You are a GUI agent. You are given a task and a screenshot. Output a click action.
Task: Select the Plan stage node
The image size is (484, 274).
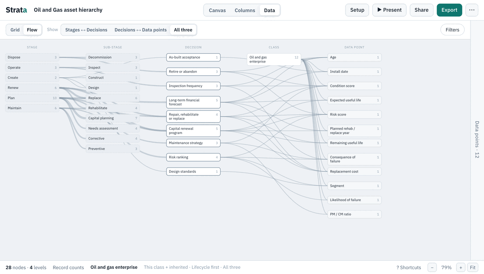[x=32, y=98]
